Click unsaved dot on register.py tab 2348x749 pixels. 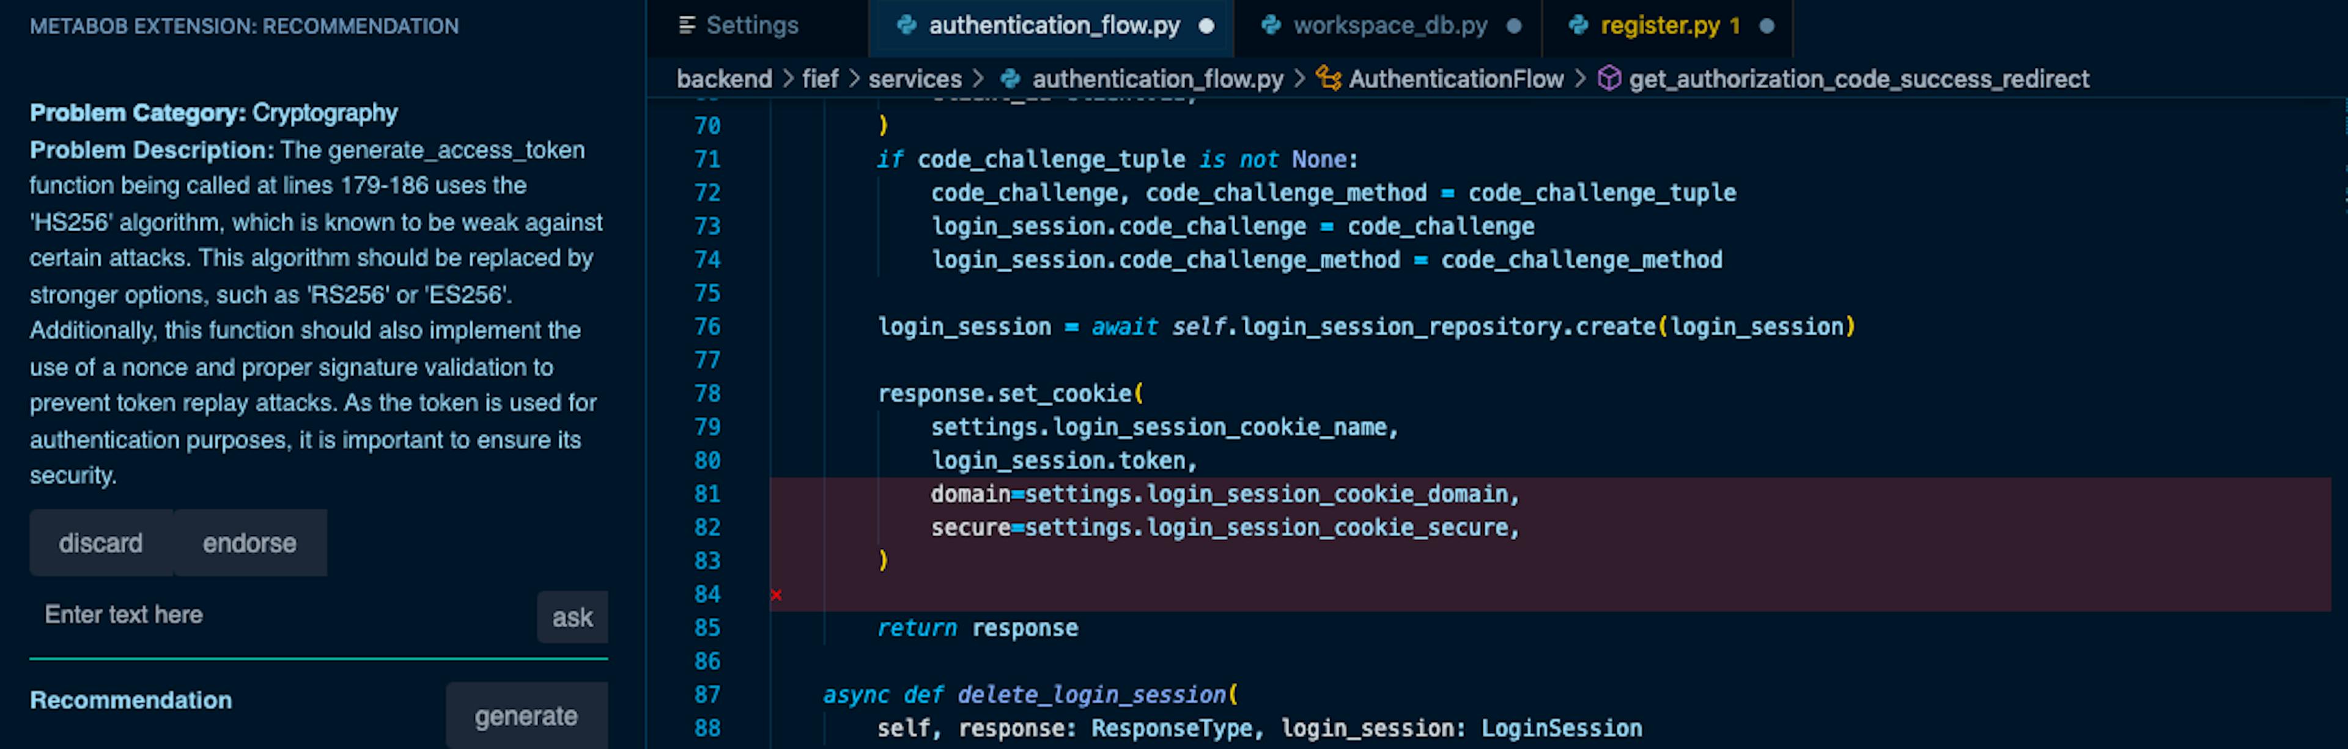pyautogui.click(x=1767, y=26)
